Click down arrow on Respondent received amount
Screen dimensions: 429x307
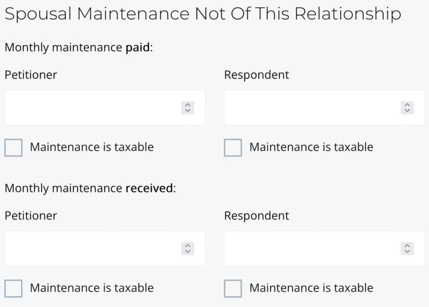(x=407, y=252)
